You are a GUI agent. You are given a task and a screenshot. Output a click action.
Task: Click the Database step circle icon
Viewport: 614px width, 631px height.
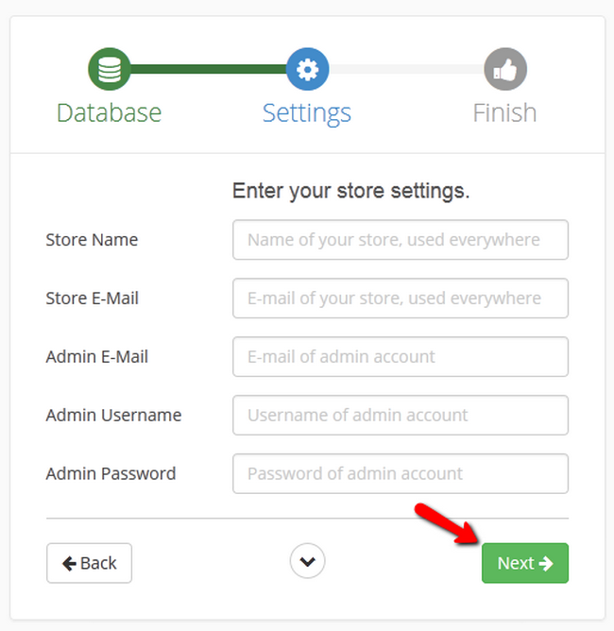[x=109, y=69]
